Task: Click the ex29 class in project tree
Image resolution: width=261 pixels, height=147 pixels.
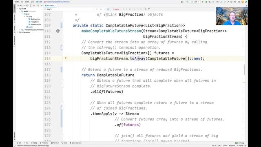Action: click(29, 27)
